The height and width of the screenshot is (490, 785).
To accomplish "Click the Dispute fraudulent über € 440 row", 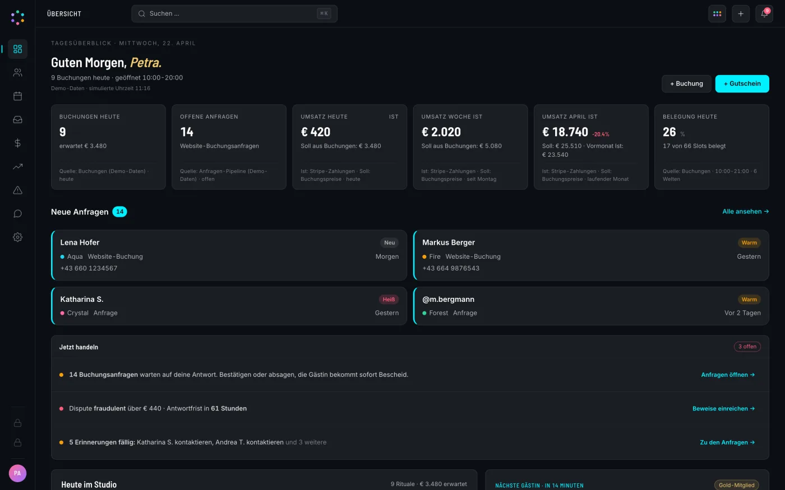I will click(410, 409).
